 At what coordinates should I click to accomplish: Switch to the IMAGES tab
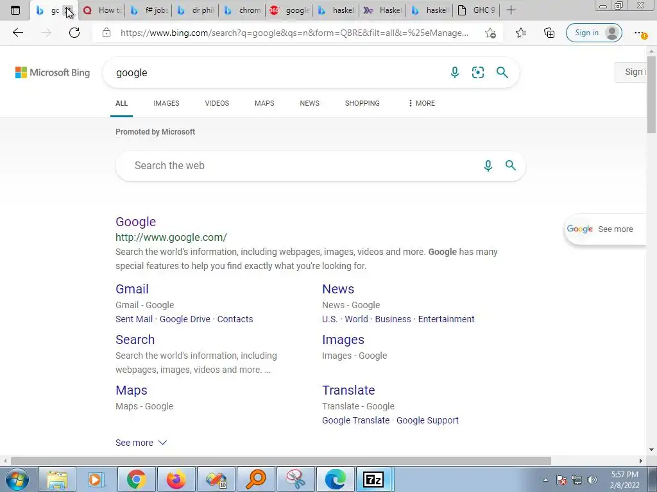point(166,103)
